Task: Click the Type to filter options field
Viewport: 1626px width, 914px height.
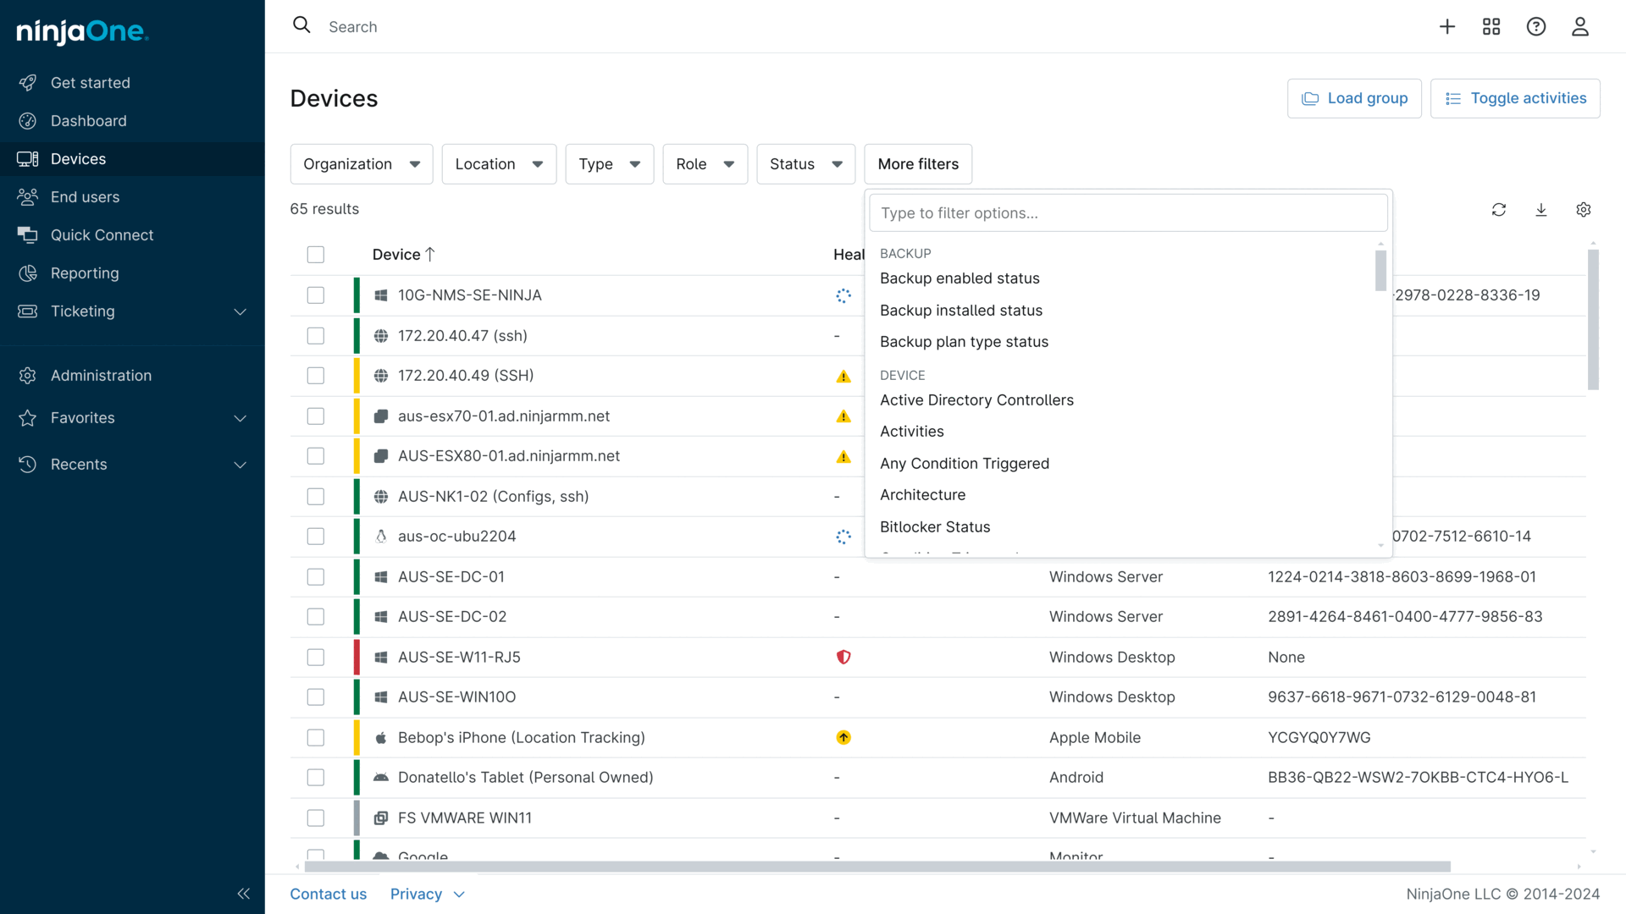Action: tap(1127, 213)
